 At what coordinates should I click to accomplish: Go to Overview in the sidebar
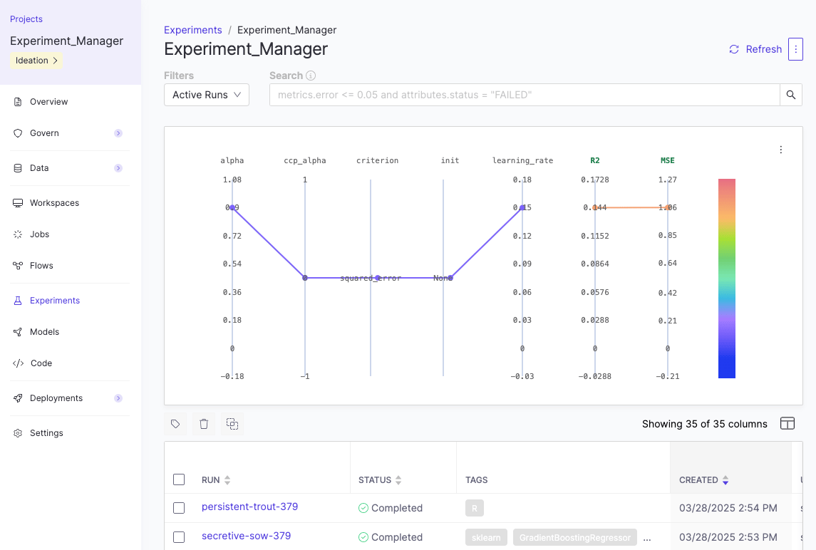[x=48, y=102]
